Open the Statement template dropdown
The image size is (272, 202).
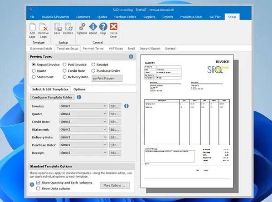[83, 129]
